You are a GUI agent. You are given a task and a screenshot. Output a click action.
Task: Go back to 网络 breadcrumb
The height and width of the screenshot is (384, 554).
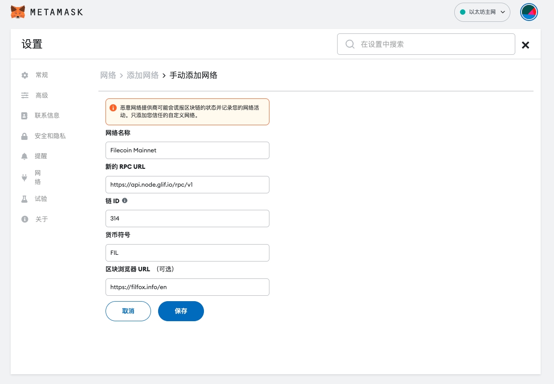pyautogui.click(x=108, y=75)
